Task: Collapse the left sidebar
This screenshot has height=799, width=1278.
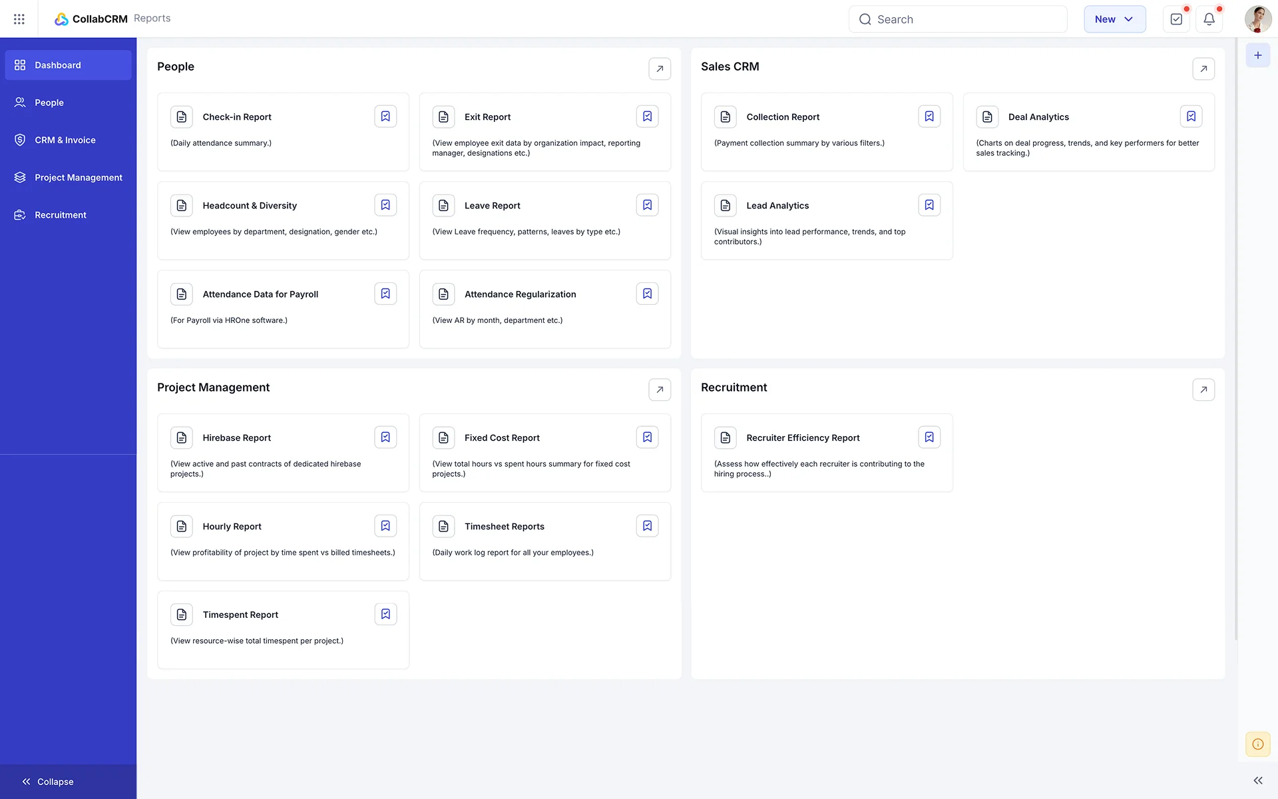Action: pos(47,781)
